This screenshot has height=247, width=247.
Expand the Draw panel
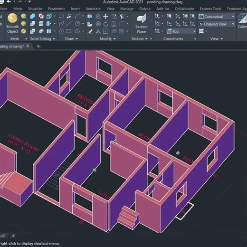point(71,38)
